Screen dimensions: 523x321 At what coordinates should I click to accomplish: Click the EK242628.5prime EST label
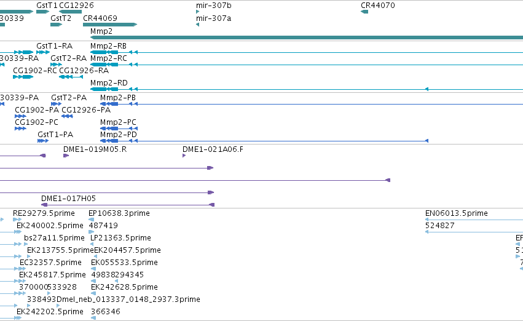[124, 287]
